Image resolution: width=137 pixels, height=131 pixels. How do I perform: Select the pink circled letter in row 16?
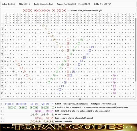(x=114, y=75)
